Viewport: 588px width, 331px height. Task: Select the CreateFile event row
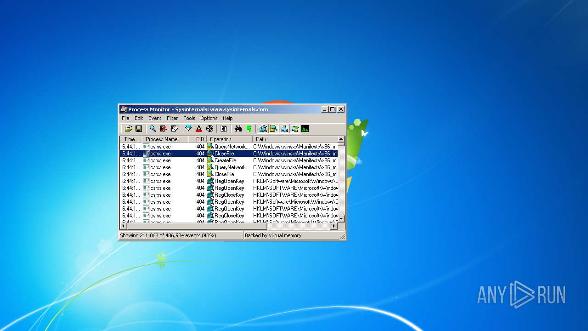tap(229, 160)
